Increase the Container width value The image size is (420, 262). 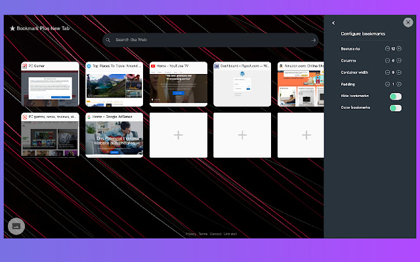[398, 73]
